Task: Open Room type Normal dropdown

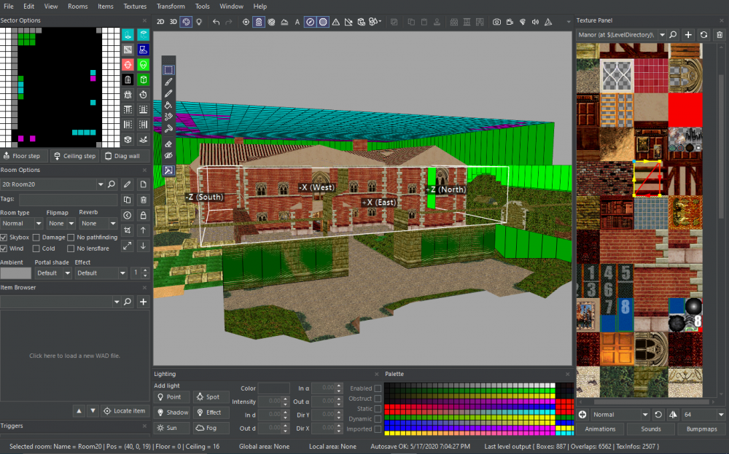Action: coord(21,223)
